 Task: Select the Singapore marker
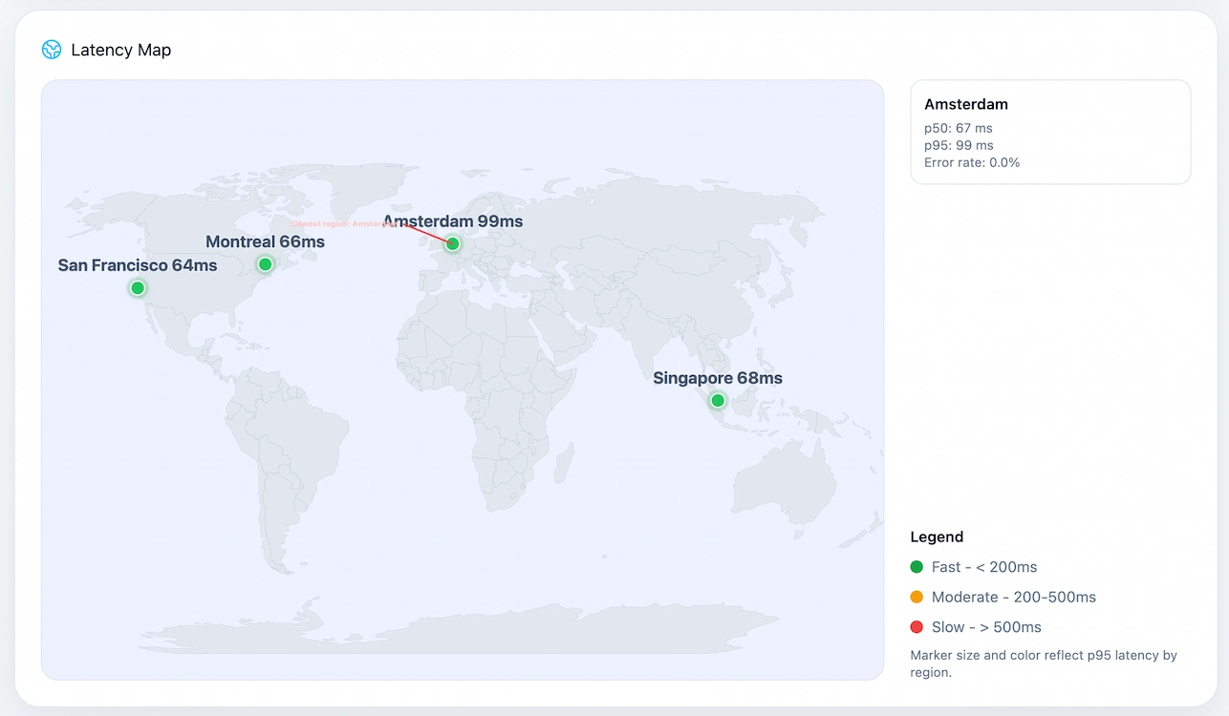717,400
